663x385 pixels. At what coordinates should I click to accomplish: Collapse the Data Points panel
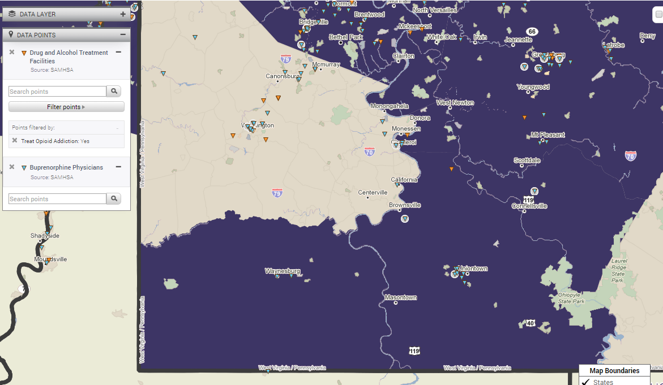click(123, 34)
